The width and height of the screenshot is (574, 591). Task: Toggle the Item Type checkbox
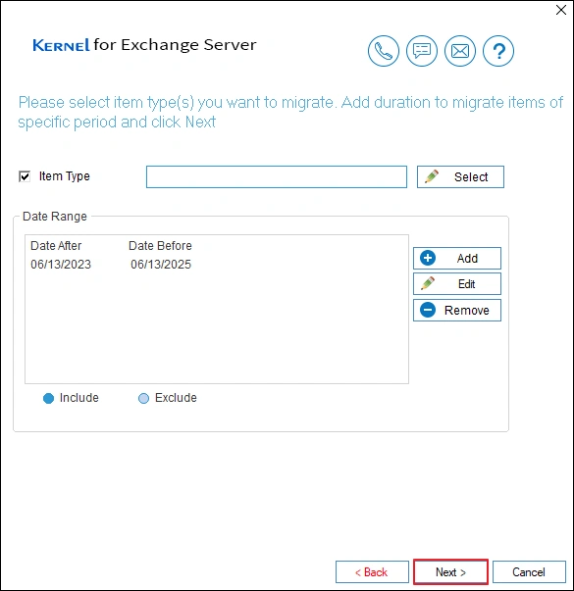(x=25, y=176)
